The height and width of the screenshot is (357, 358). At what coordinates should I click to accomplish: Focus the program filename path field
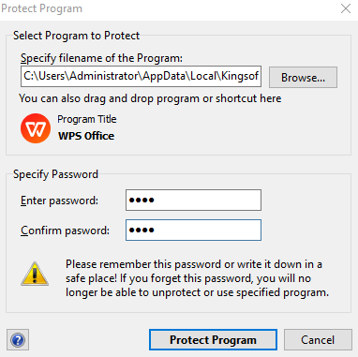click(141, 76)
